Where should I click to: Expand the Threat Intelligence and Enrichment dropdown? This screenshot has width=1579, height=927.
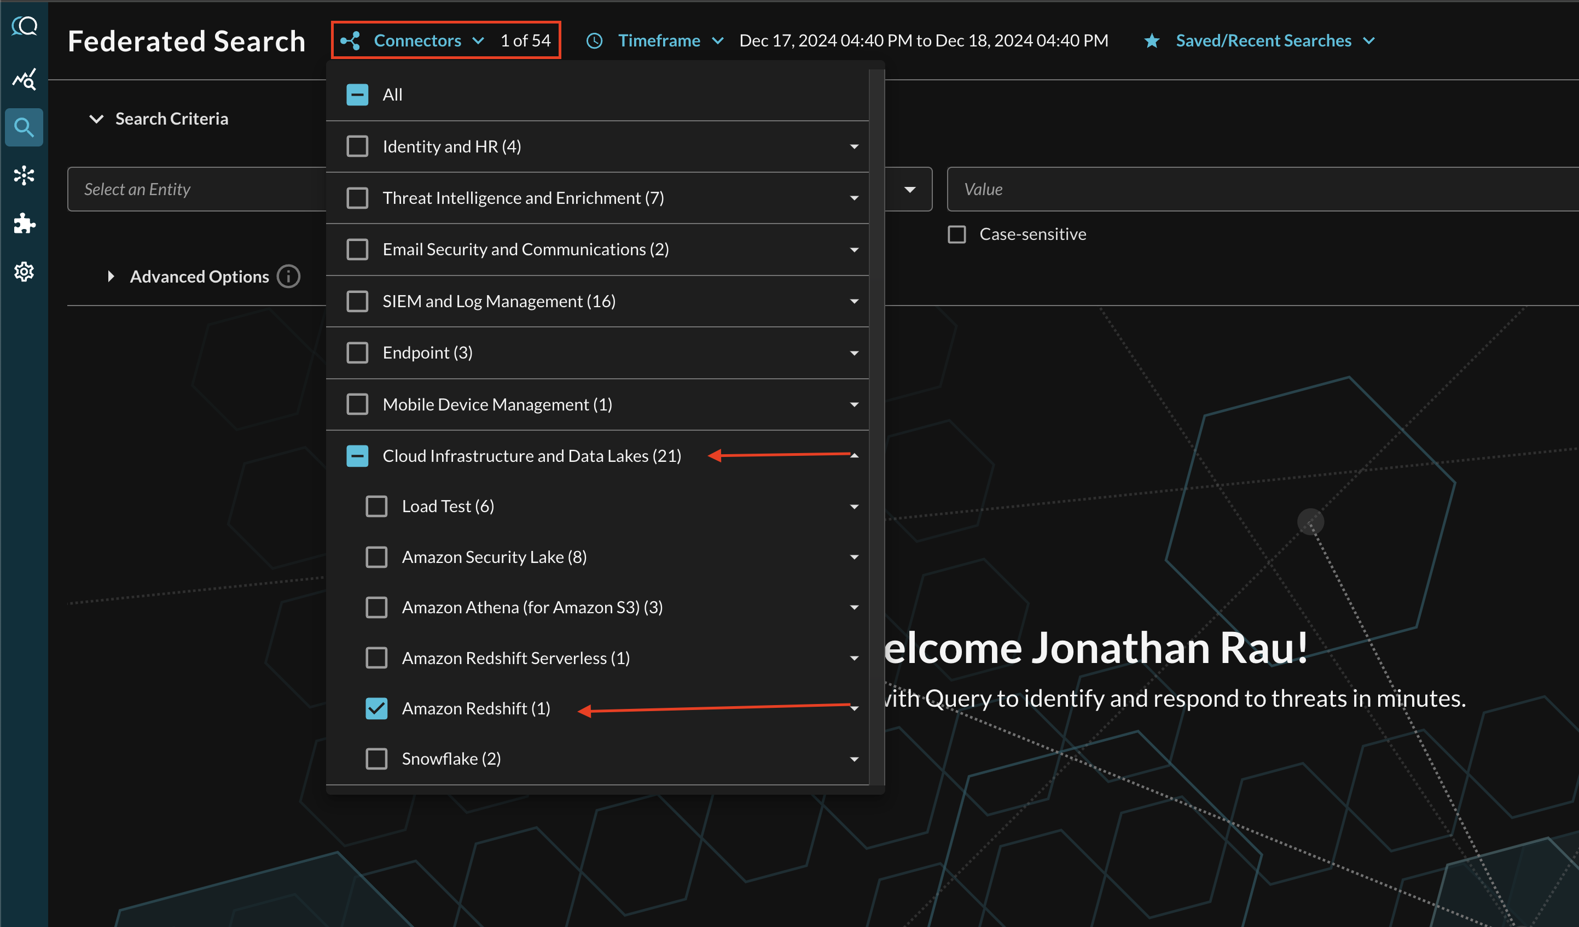click(x=857, y=197)
